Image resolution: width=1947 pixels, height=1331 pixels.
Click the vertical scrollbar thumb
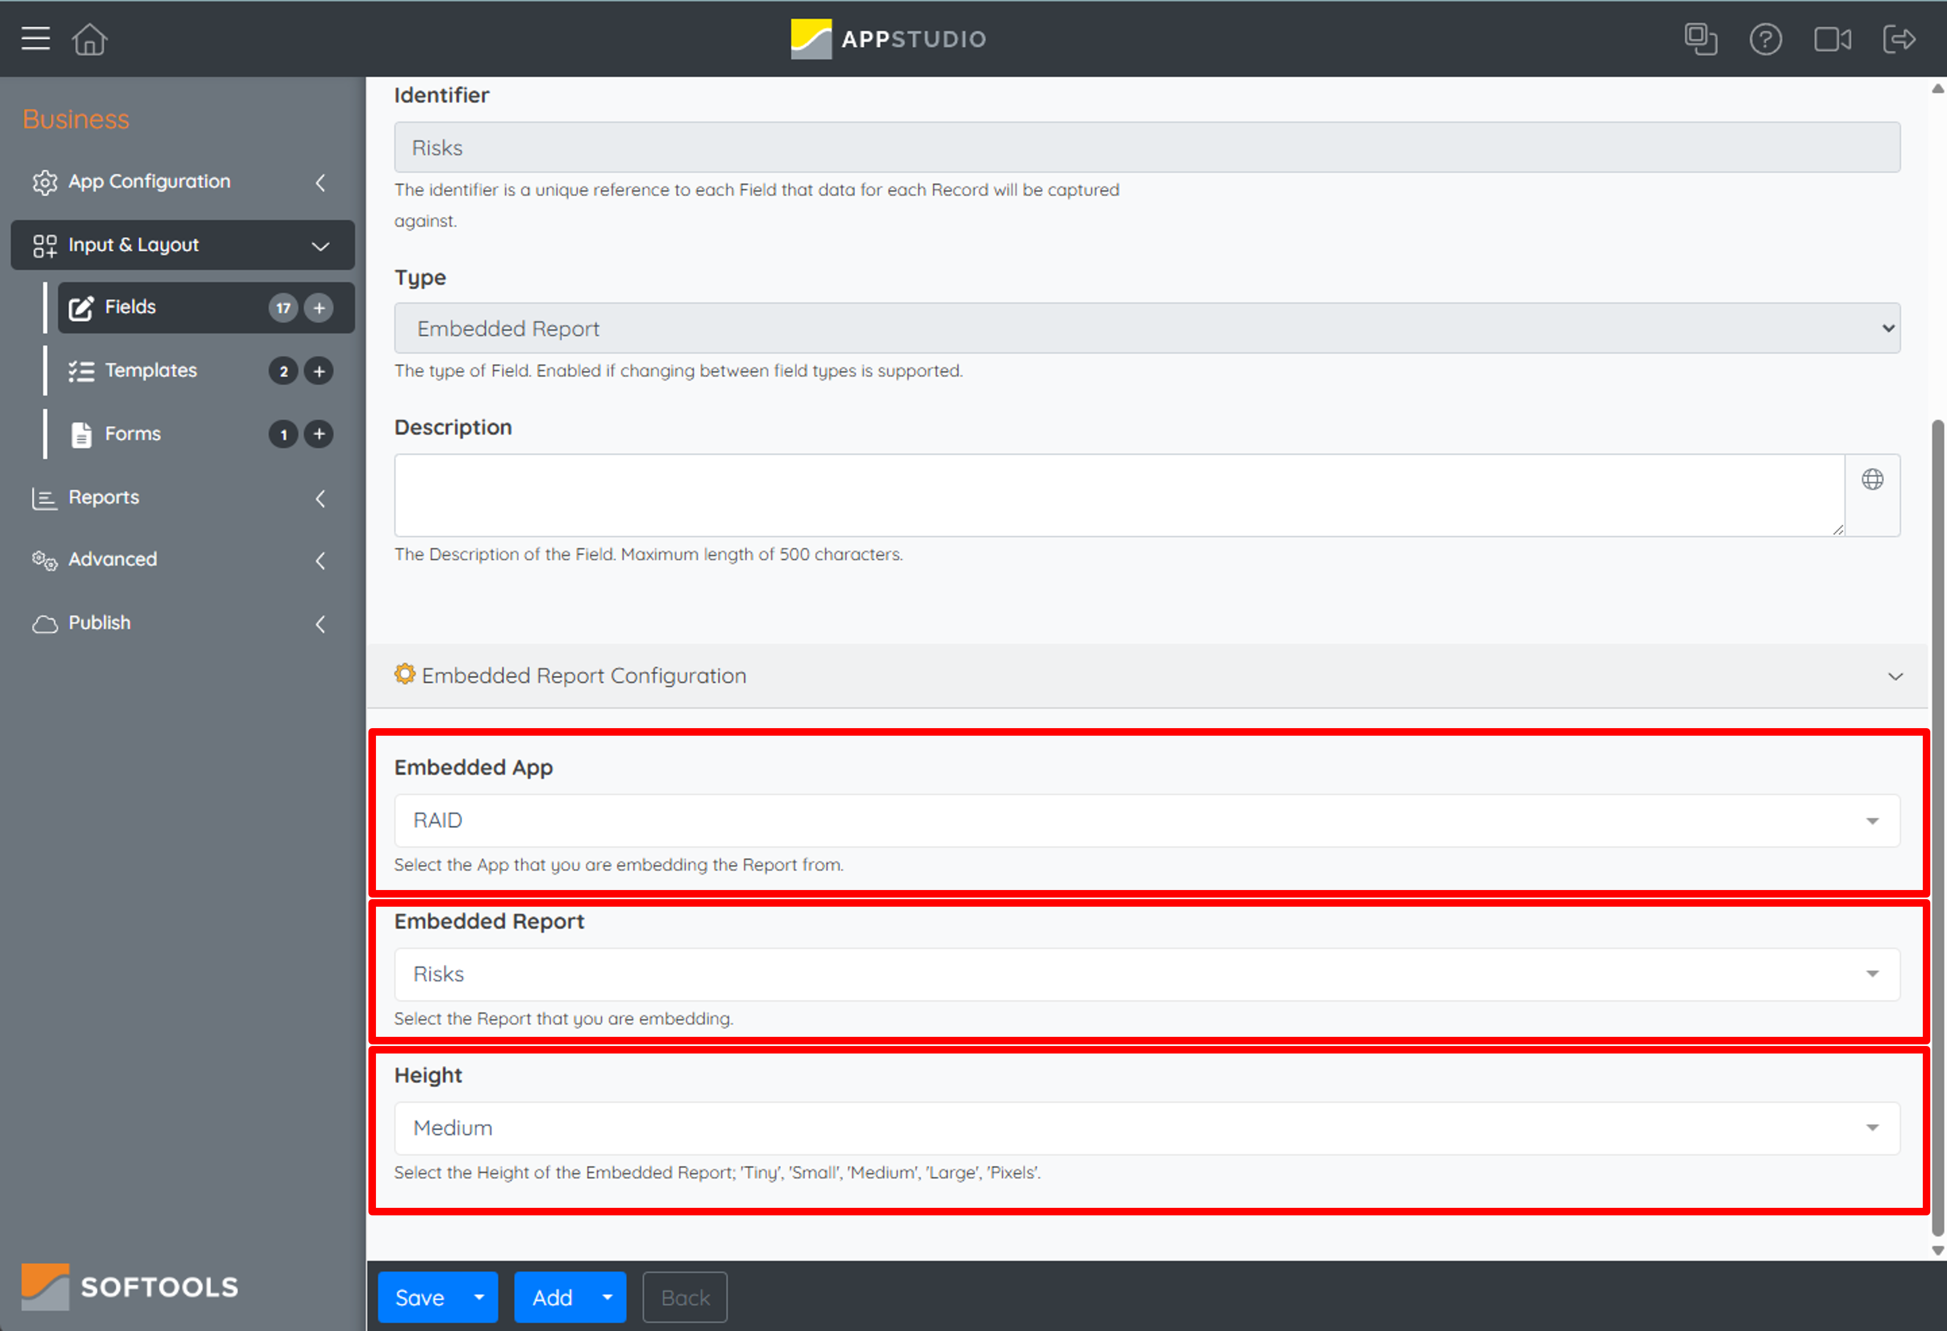1938,828
